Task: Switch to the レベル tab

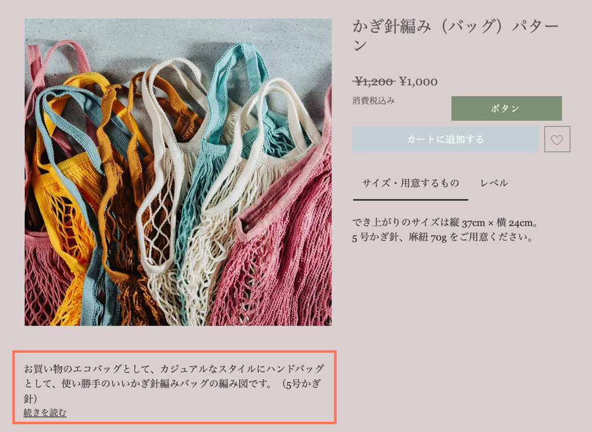Action: [494, 183]
